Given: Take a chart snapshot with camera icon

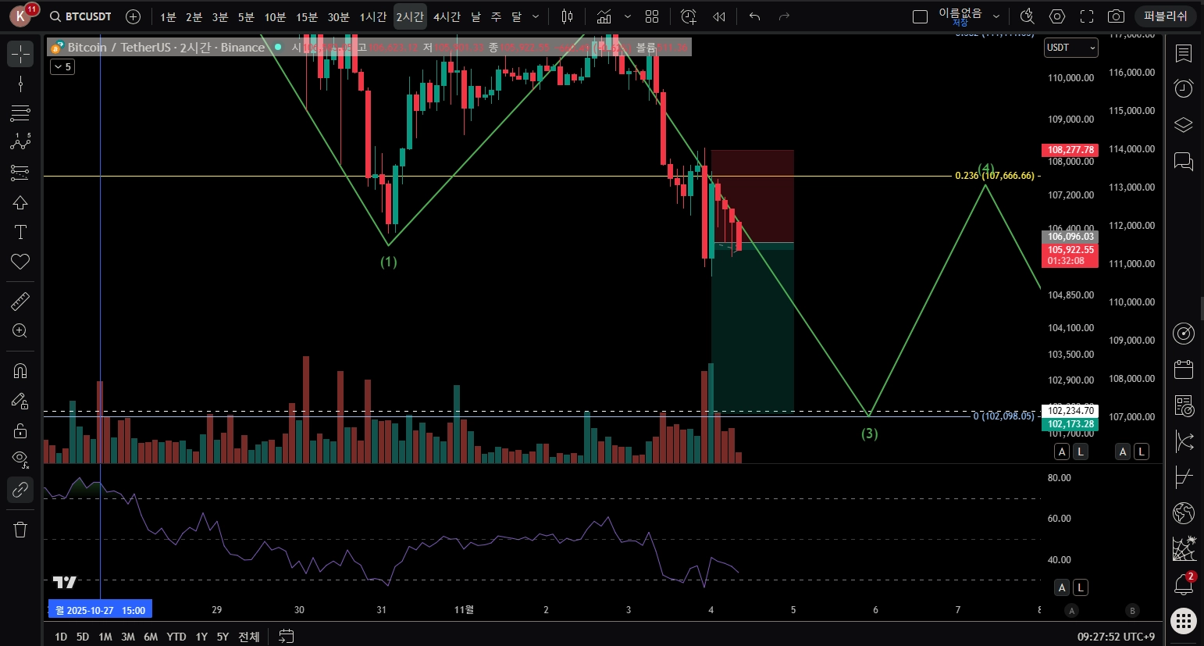Looking at the screenshot, I should (1116, 16).
